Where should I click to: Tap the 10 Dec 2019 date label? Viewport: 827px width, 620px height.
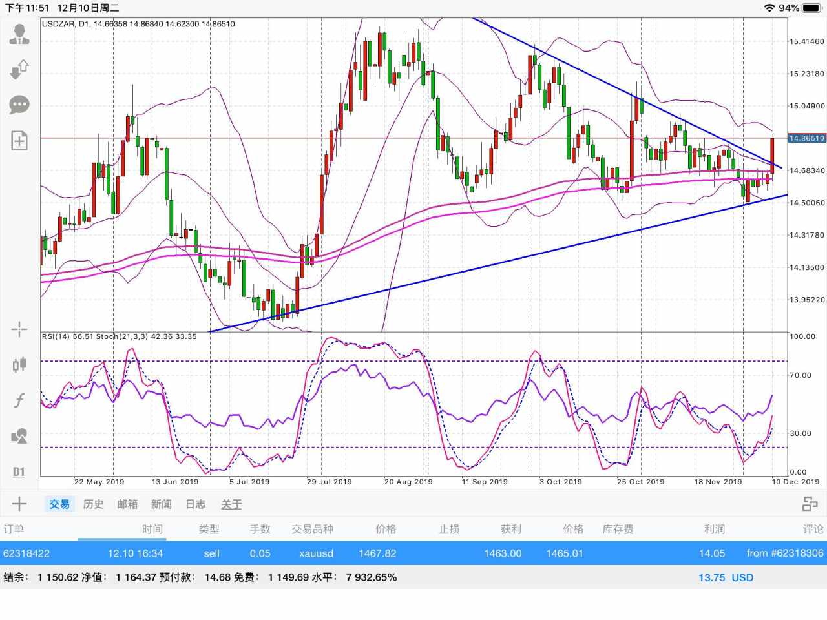[795, 482]
